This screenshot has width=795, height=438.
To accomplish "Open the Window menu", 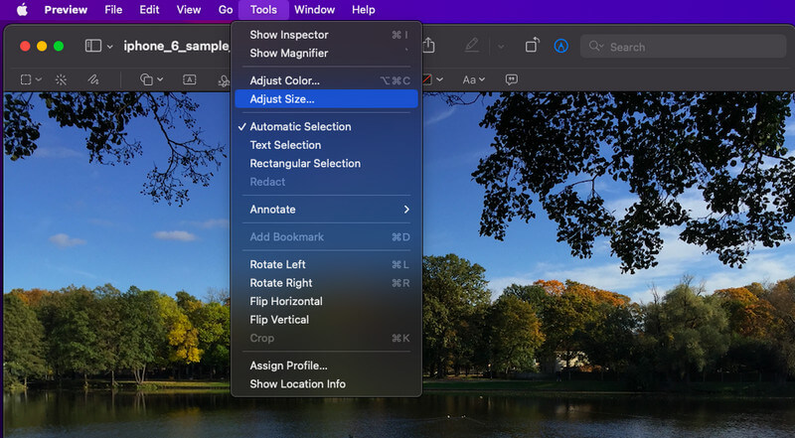I will (x=314, y=10).
